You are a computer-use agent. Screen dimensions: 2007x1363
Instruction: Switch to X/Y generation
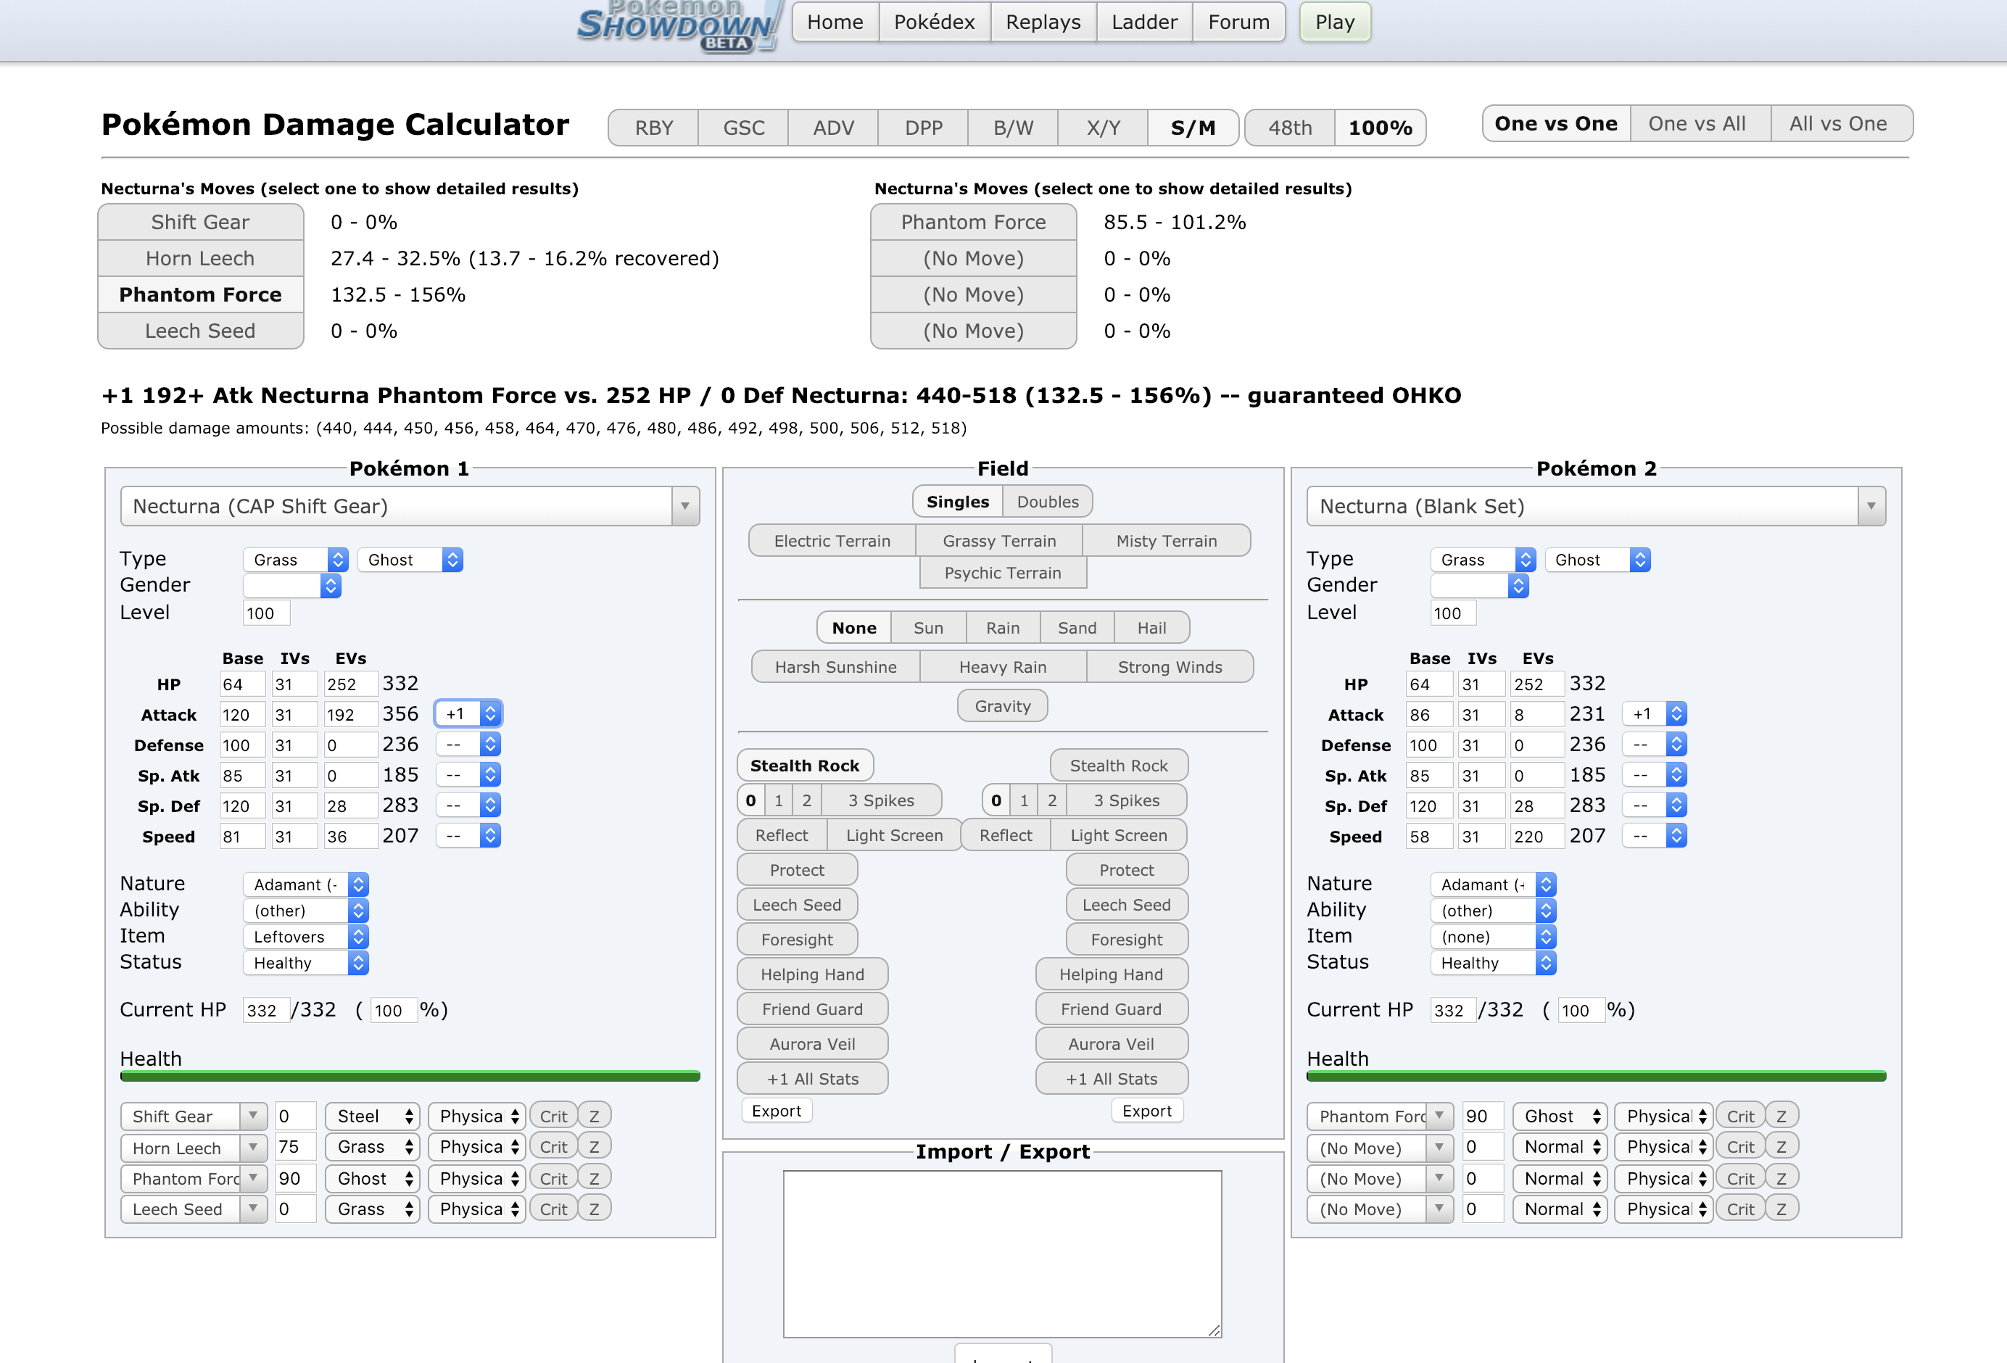coord(1103,128)
